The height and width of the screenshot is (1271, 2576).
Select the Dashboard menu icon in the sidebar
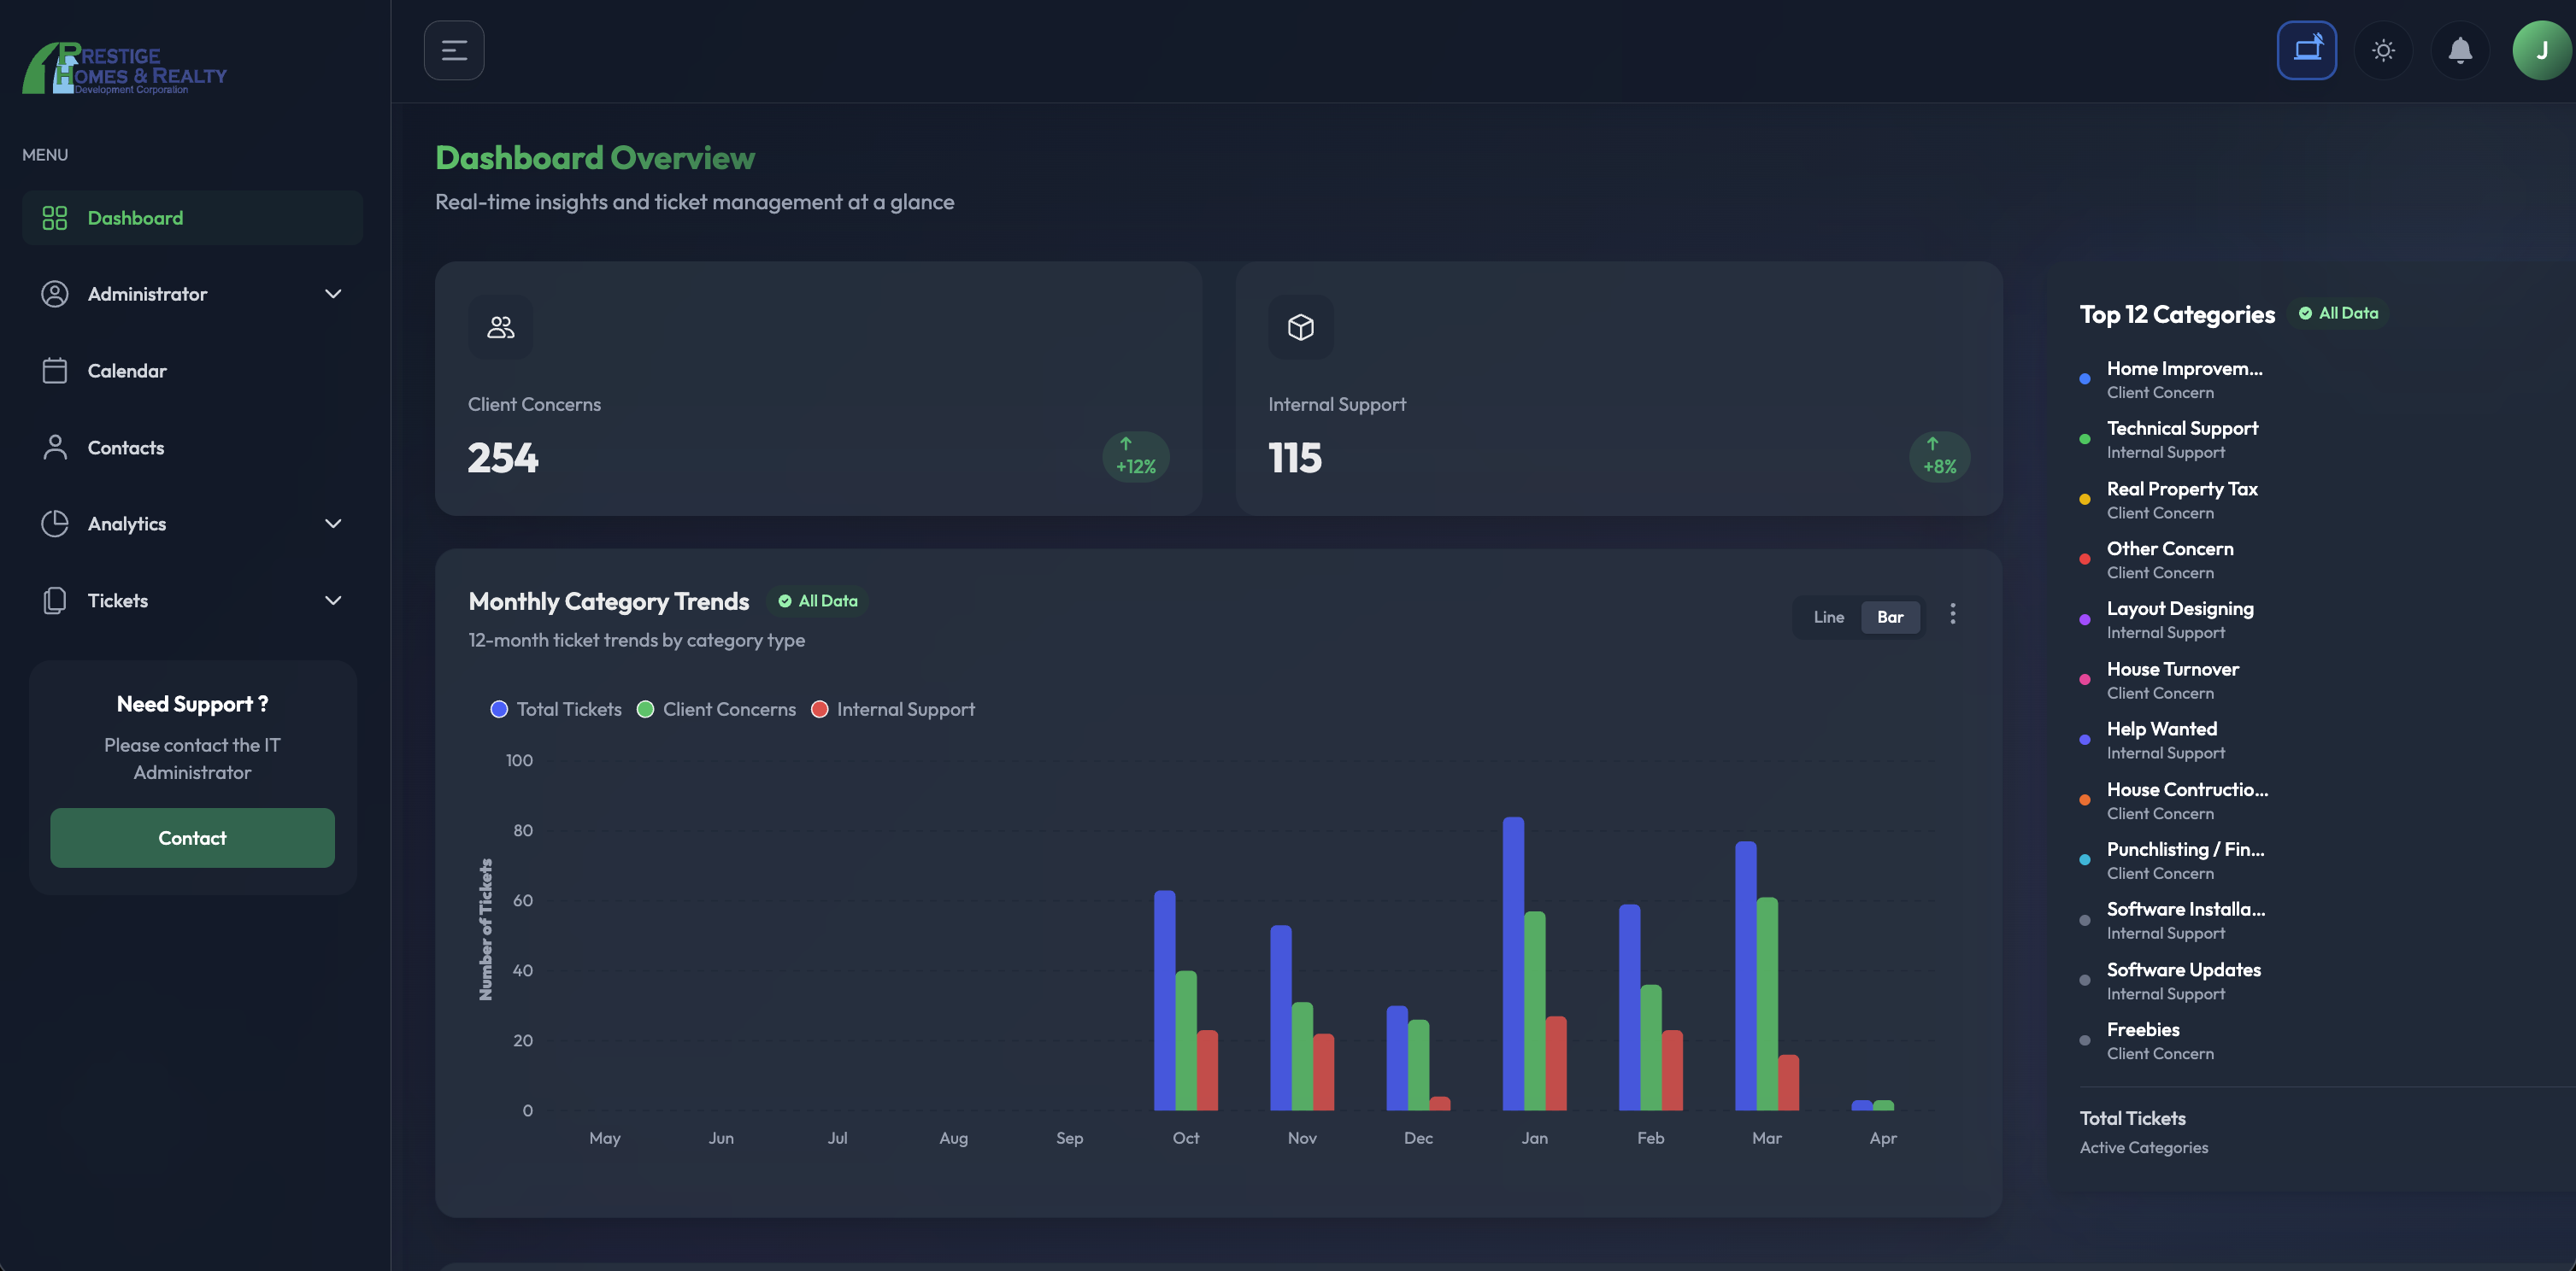[x=55, y=217]
